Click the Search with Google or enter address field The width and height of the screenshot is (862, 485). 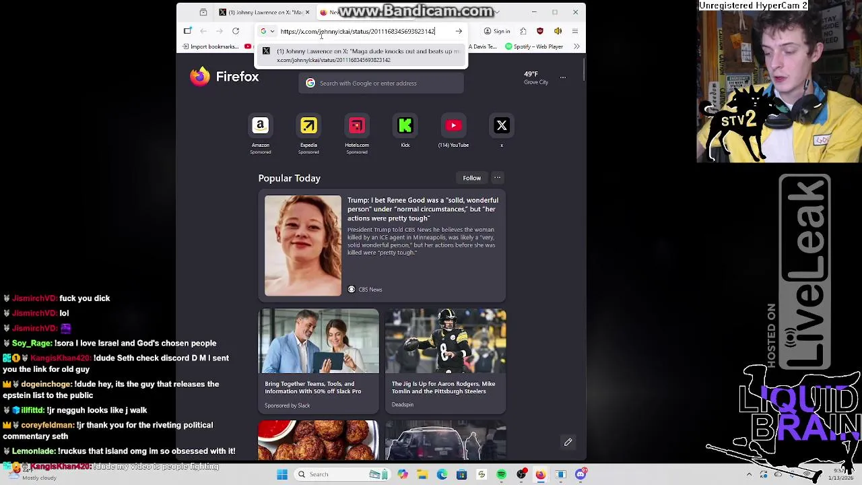point(381,83)
